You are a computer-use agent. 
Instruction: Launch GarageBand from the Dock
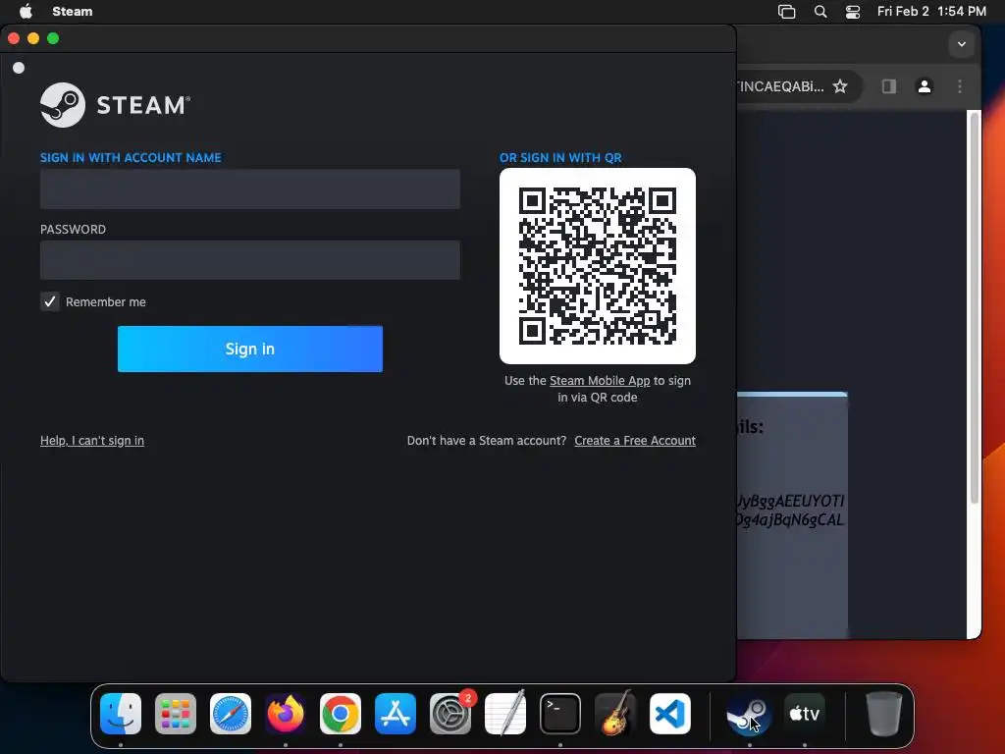point(615,714)
